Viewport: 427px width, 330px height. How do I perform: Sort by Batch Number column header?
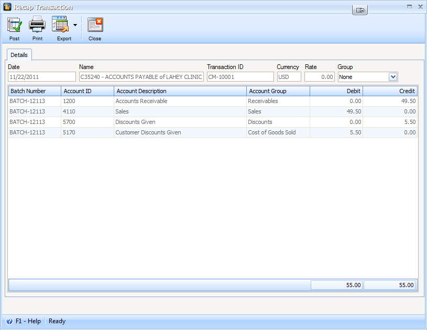point(35,91)
